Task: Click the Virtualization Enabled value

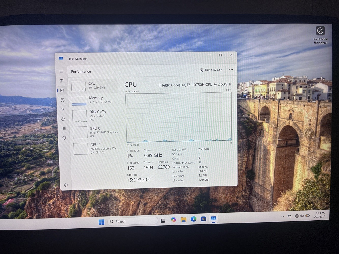Action: [x=203, y=167]
